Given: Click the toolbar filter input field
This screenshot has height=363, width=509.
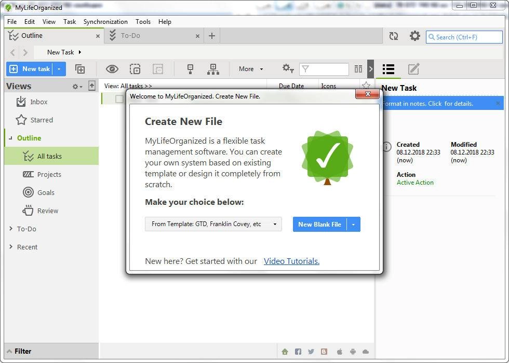Looking at the screenshot, I should pos(324,69).
